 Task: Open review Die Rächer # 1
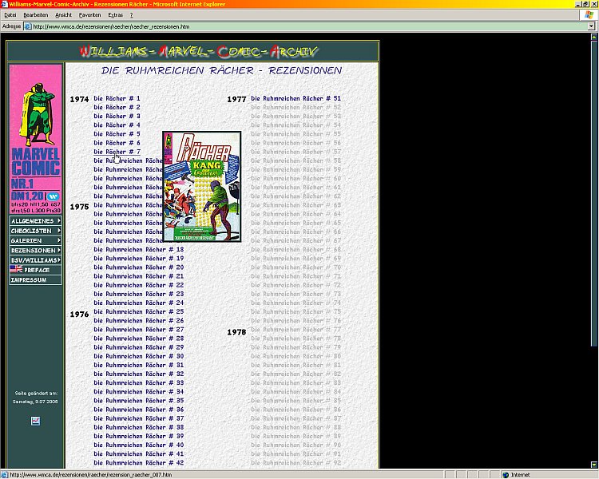point(117,98)
